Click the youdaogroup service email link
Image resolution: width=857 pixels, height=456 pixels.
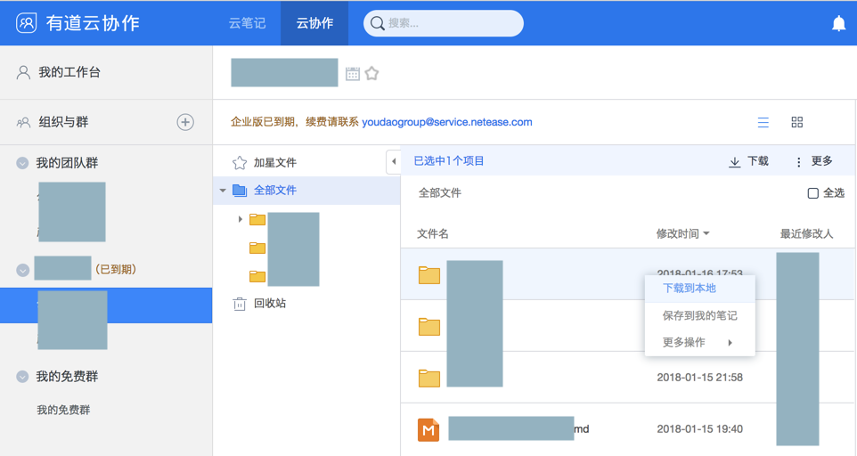coord(447,122)
